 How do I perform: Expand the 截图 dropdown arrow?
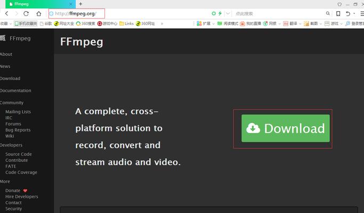click(321, 23)
